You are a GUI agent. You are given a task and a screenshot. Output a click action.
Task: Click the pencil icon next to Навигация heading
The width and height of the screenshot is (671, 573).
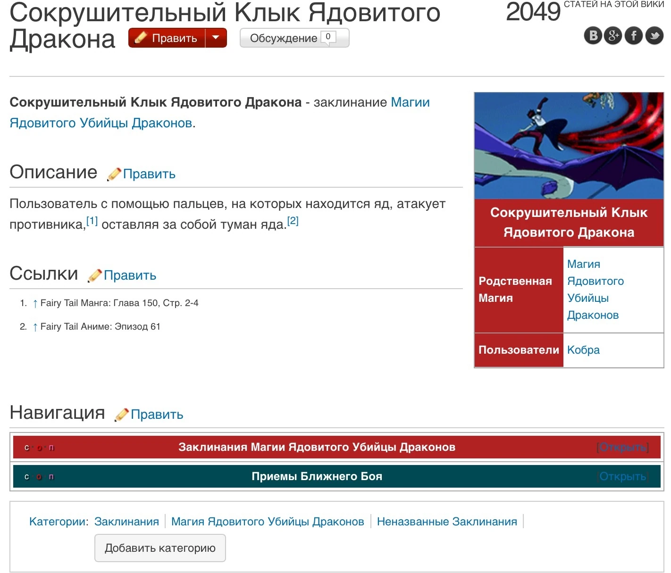(x=122, y=415)
